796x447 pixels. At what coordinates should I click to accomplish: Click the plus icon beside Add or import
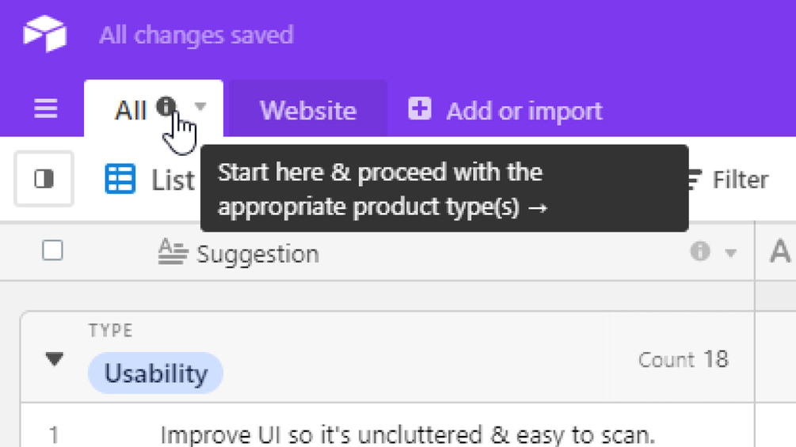click(420, 109)
